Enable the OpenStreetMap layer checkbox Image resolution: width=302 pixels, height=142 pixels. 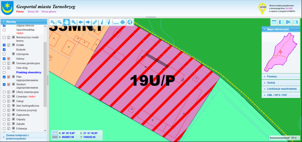point(4,30)
